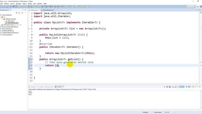The image size is (202, 114).
Task: Select GenericLinkedListStackDemo project
Action: click(10, 27)
